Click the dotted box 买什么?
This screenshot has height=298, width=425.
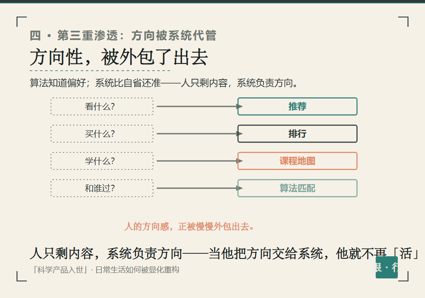102,134
